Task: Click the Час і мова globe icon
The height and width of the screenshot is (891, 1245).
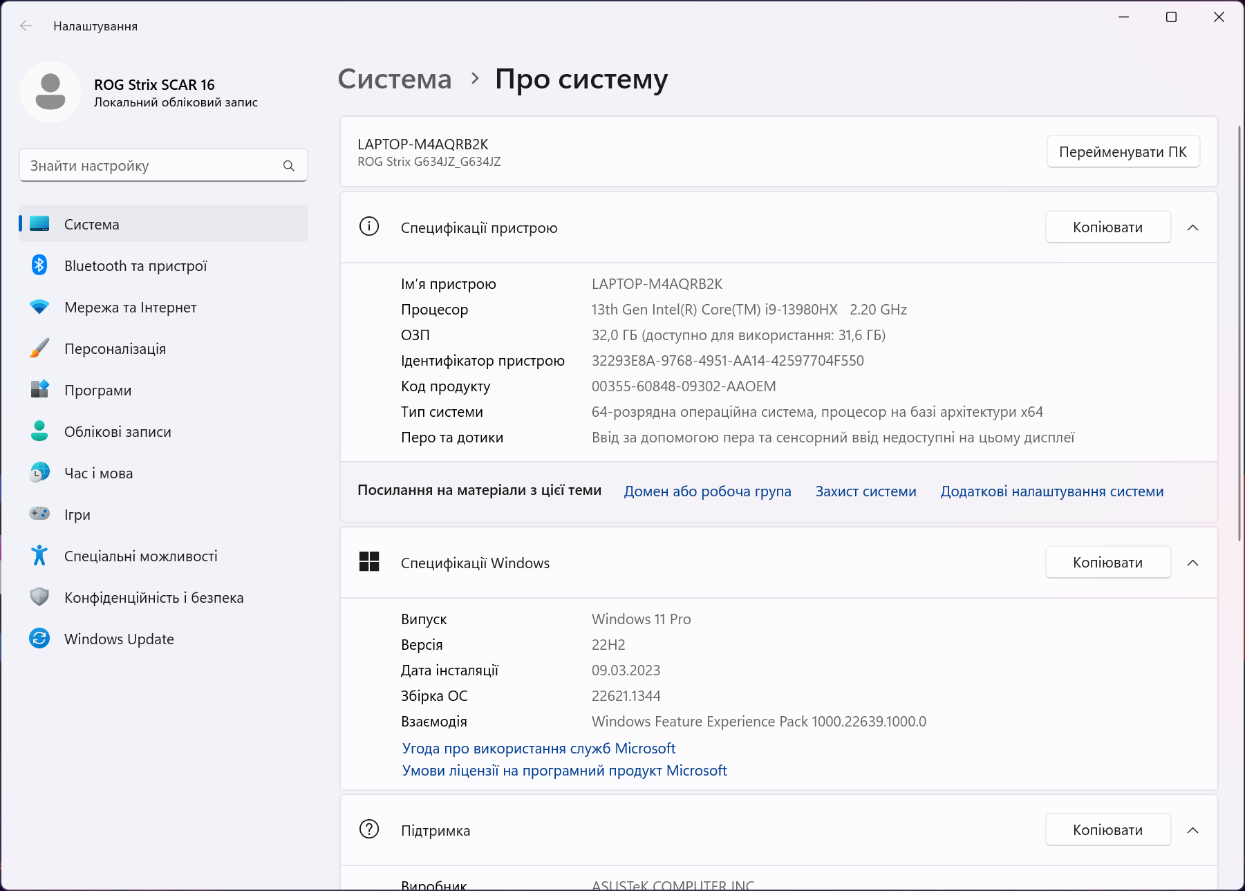Action: (x=39, y=473)
